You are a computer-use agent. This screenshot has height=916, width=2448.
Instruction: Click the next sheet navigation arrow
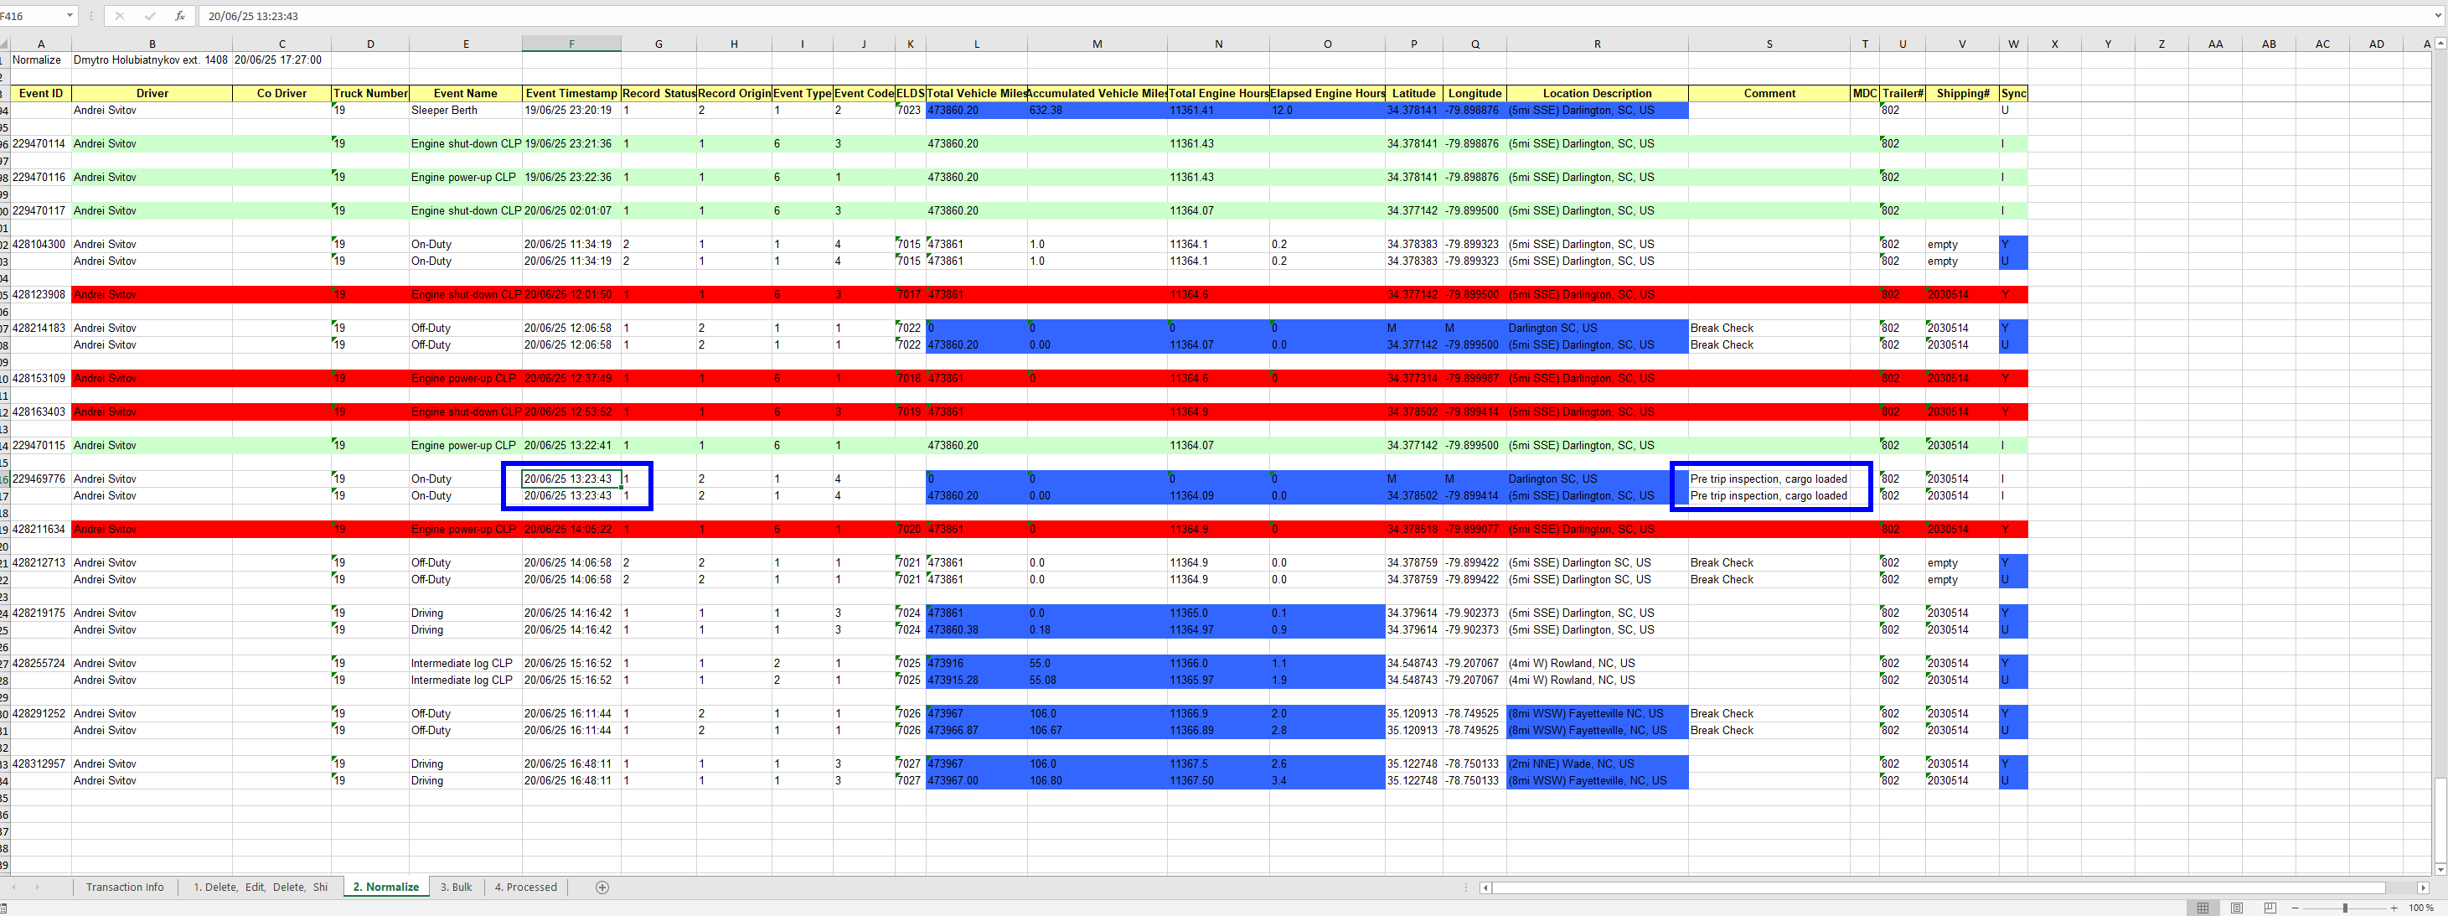click(x=37, y=887)
